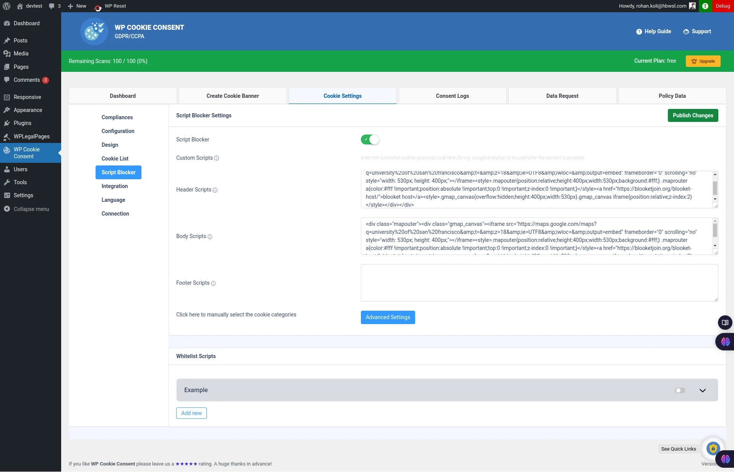This screenshot has height=472, width=734.
Task: Click into the Footer Scripts textarea
Action: pos(539,283)
